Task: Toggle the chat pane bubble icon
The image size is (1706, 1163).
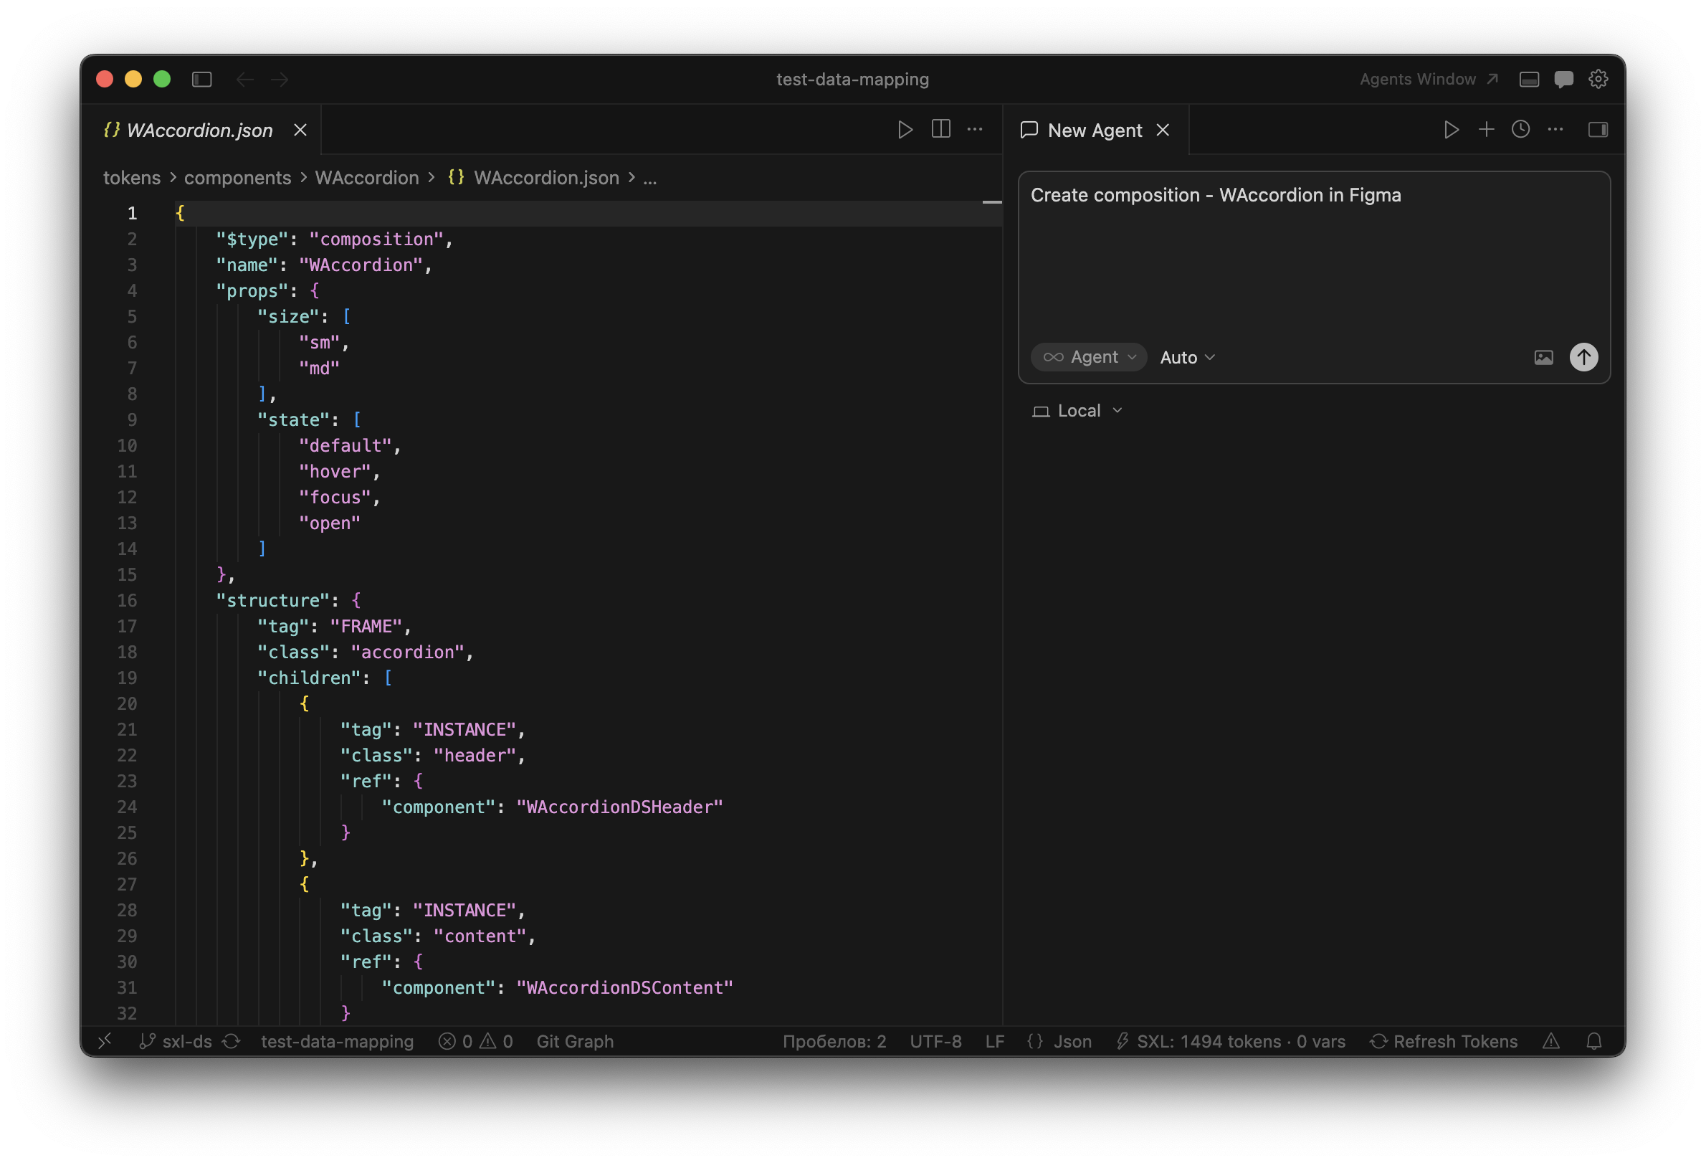Action: (x=1563, y=80)
